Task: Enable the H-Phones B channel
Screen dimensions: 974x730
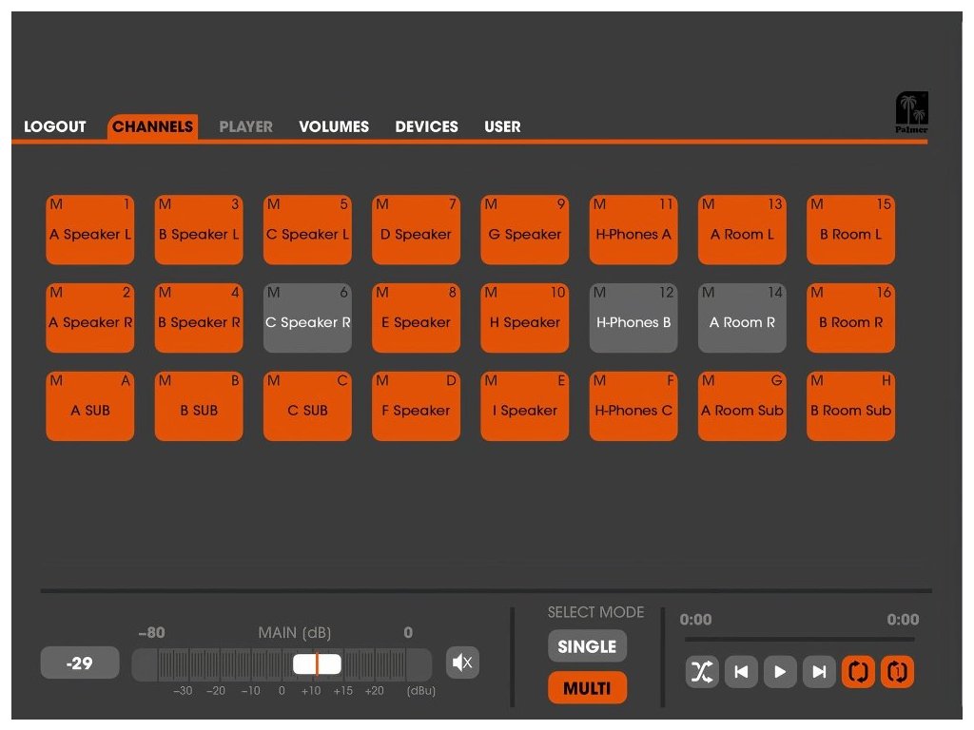Action: pyautogui.click(x=633, y=317)
